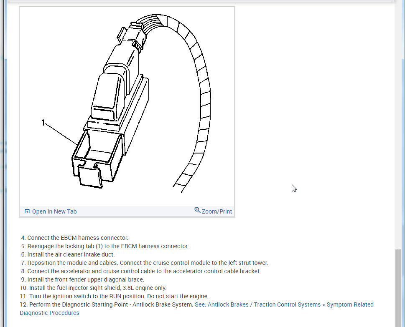Click the magnifier icon beside Zoom/Print
405x327 pixels.
197,210
